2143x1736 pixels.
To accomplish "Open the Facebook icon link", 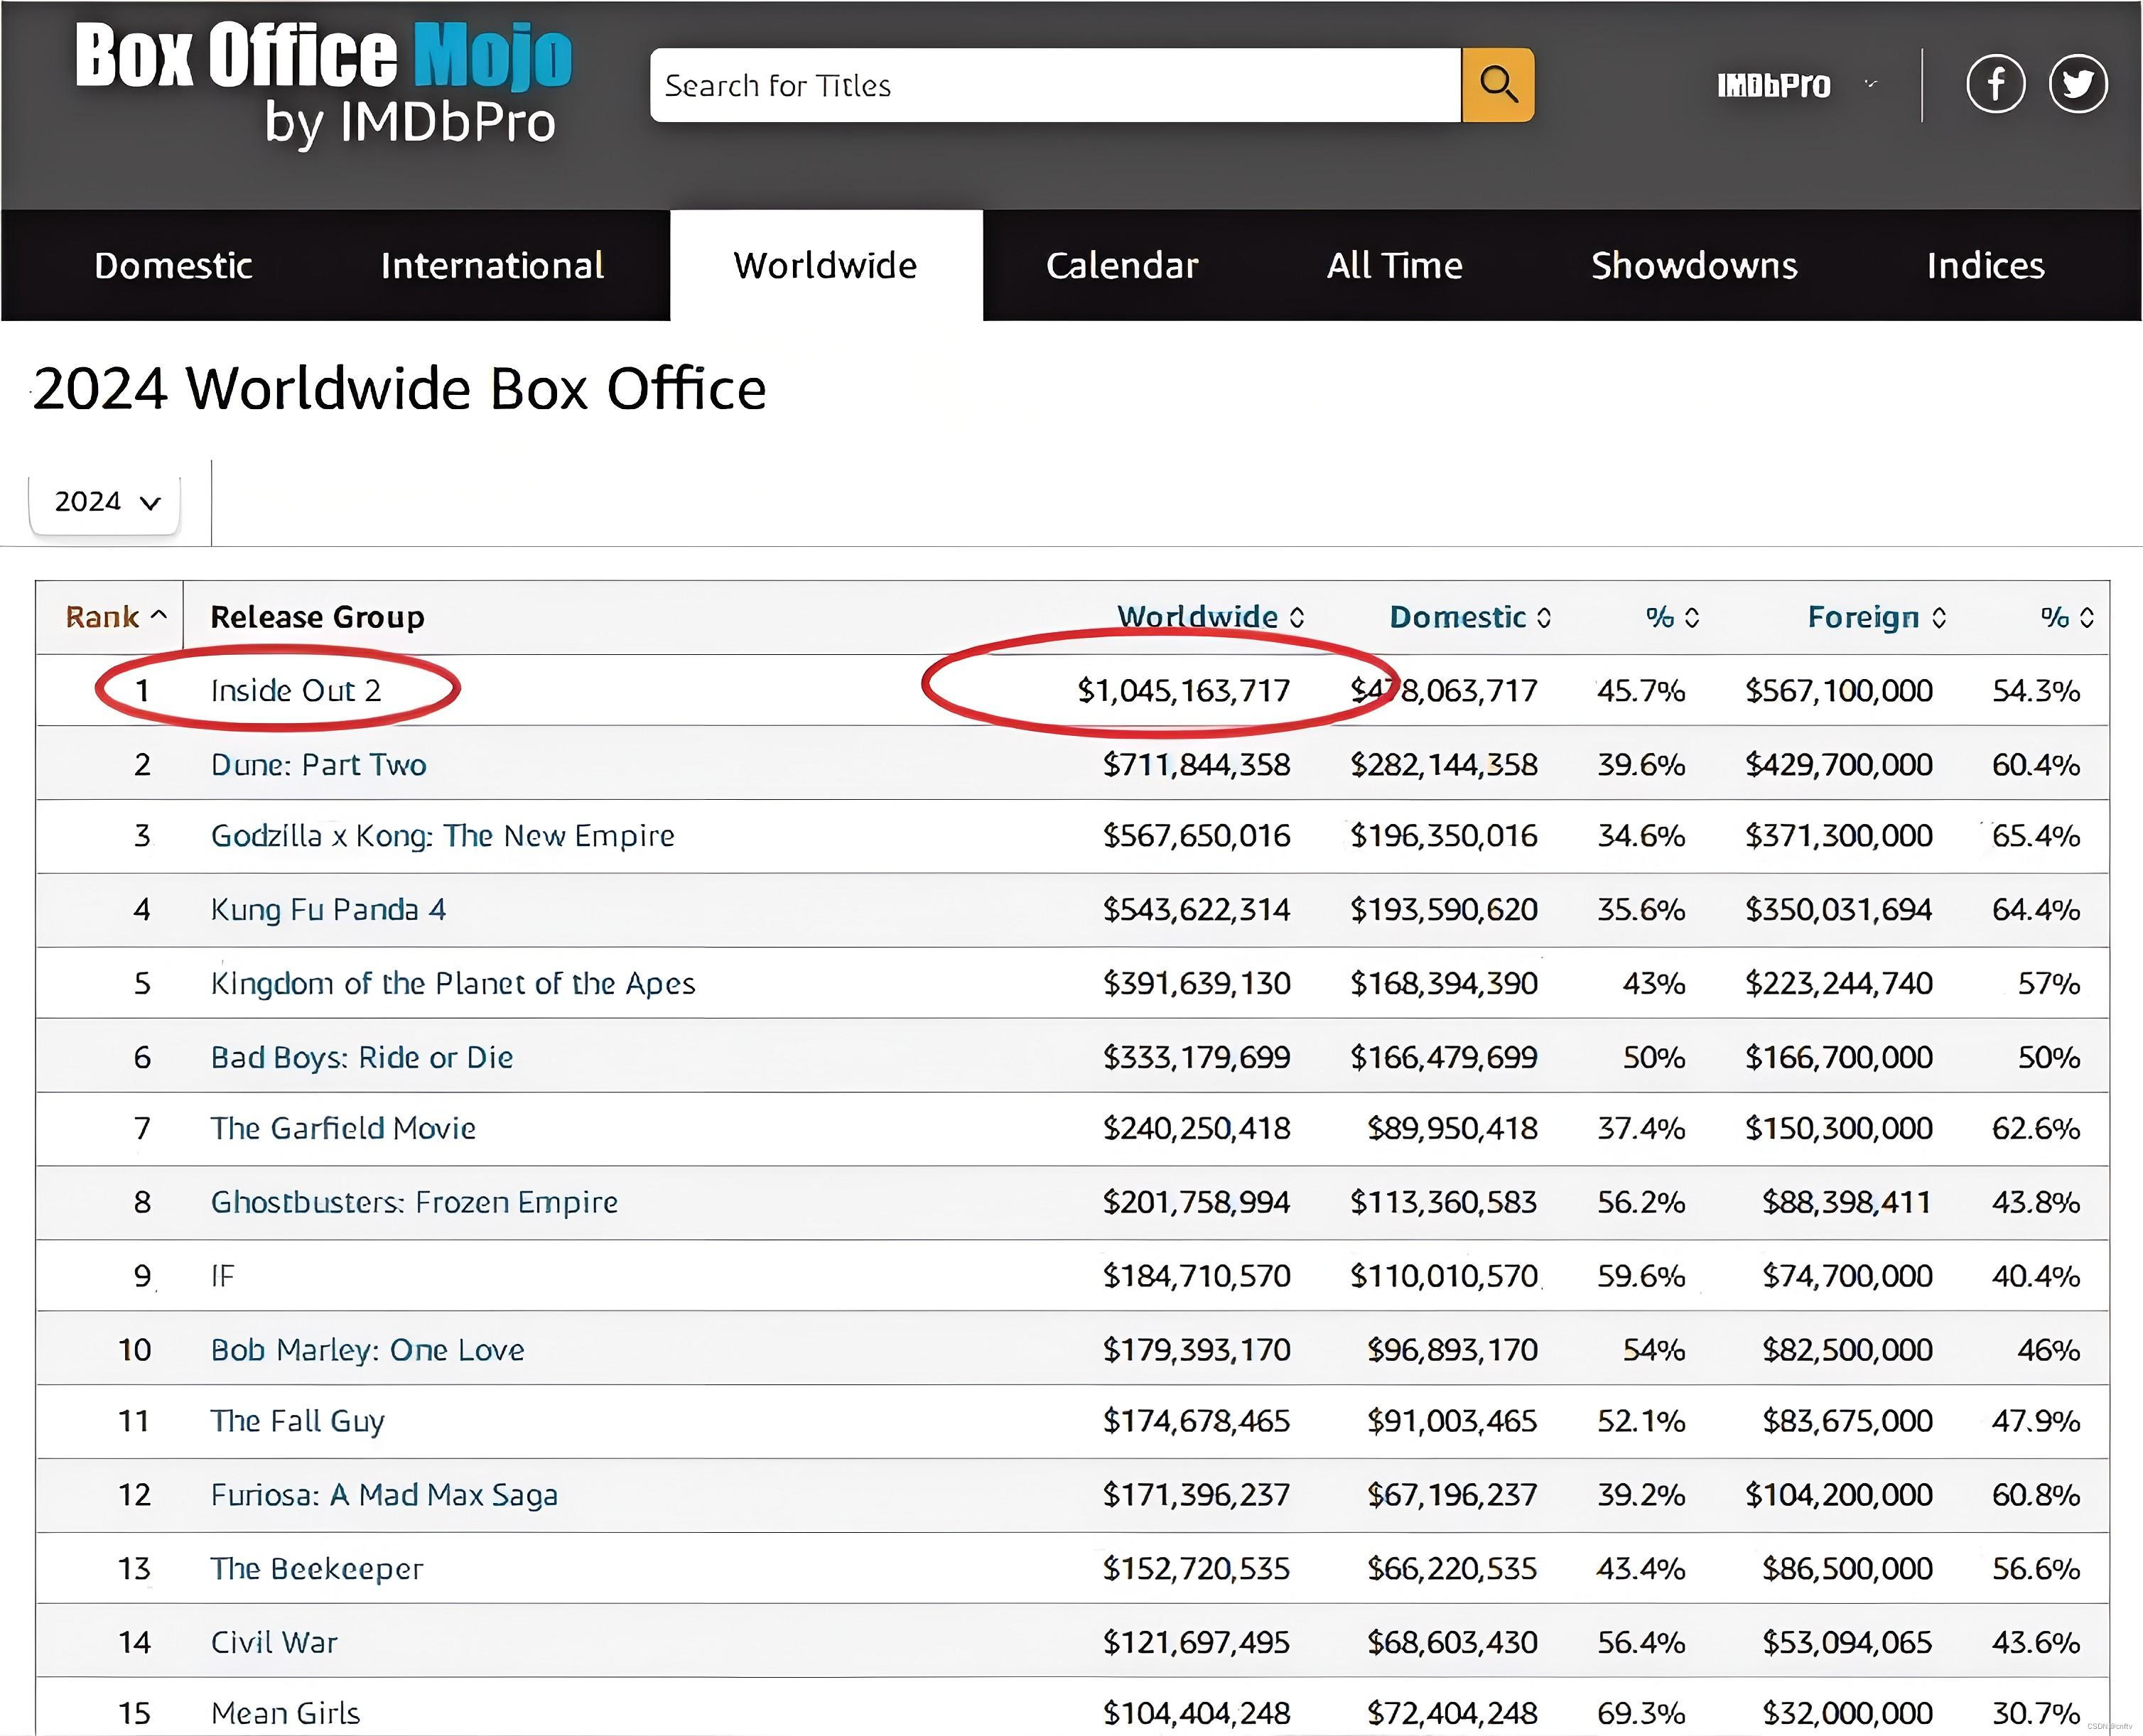I will click(x=1995, y=84).
